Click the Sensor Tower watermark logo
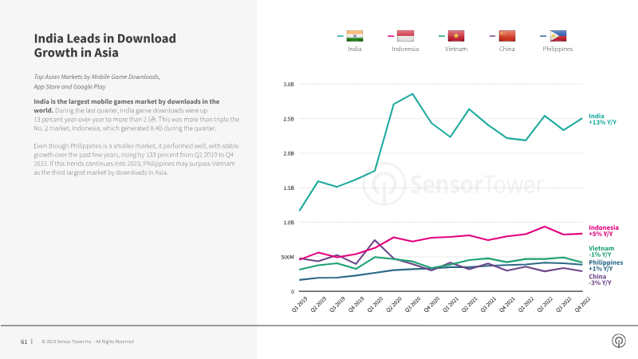 click(x=453, y=184)
